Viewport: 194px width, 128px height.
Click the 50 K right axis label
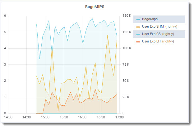[x=126, y=81]
